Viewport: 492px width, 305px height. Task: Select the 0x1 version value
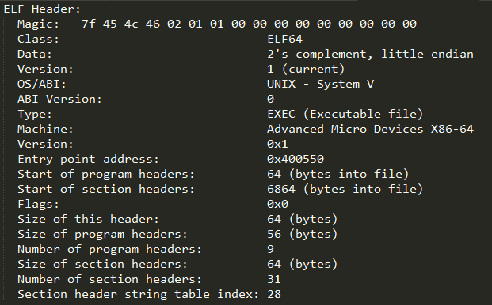(x=277, y=145)
